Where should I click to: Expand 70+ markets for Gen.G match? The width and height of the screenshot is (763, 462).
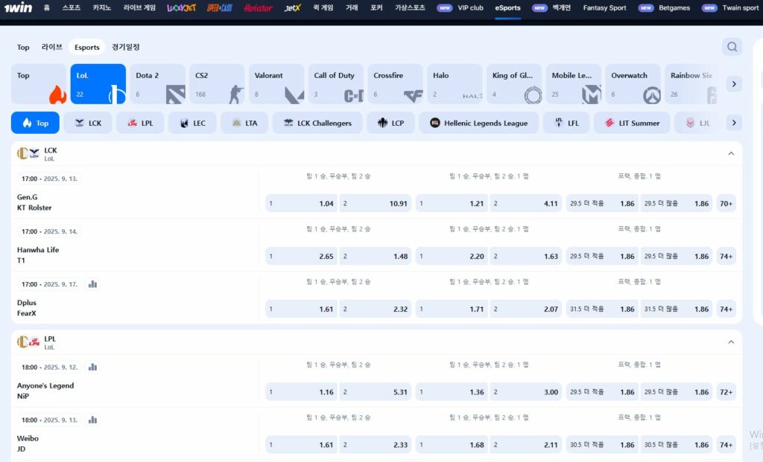tap(726, 204)
